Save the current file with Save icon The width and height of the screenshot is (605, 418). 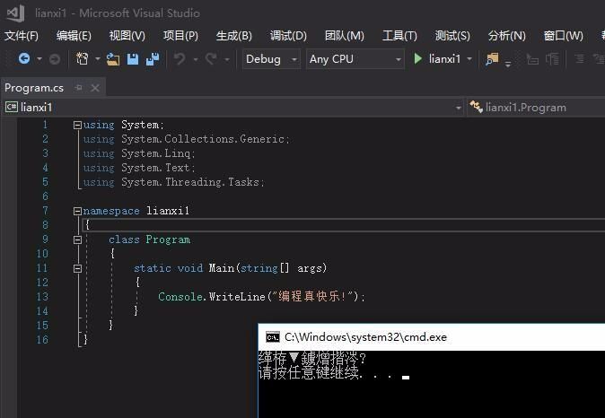tap(133, 59)
